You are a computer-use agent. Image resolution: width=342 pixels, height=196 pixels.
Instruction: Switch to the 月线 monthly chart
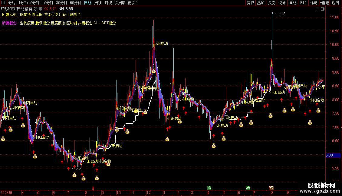[x=108, y=3]
